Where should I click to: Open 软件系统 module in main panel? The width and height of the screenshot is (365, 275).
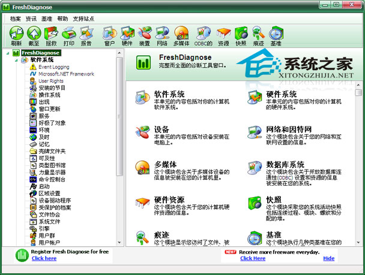pos(169,94)
